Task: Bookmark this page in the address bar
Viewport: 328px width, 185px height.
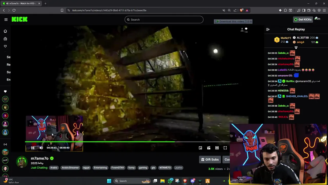Action: coord(62,10)
